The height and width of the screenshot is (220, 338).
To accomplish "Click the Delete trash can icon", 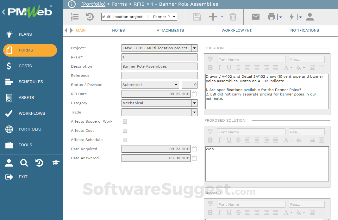I will click(233, 17).
